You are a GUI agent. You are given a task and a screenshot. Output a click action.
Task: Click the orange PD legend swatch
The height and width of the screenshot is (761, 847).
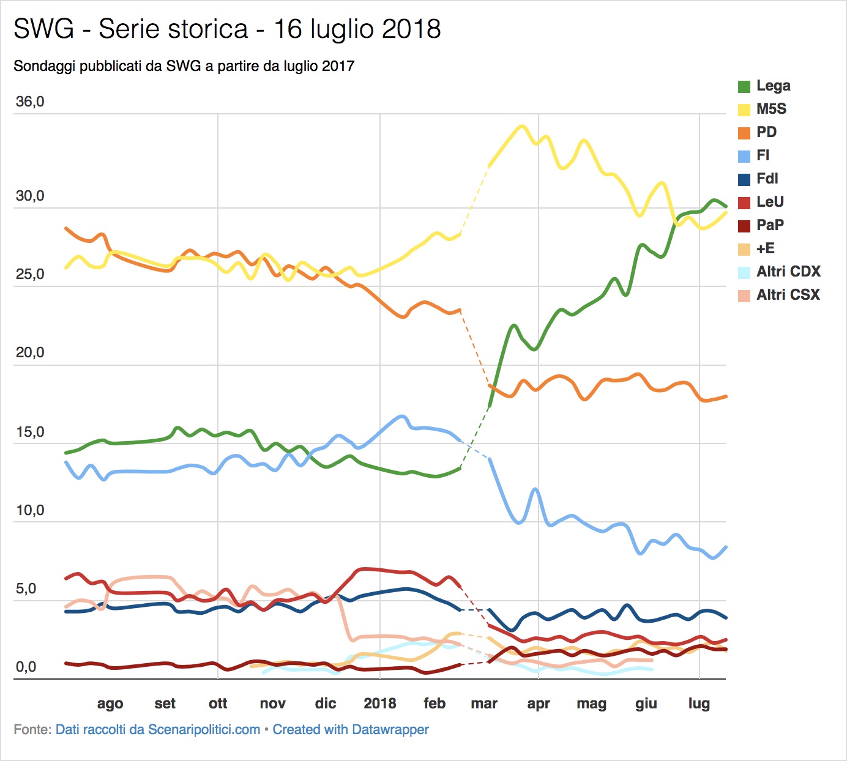(744, 133)
